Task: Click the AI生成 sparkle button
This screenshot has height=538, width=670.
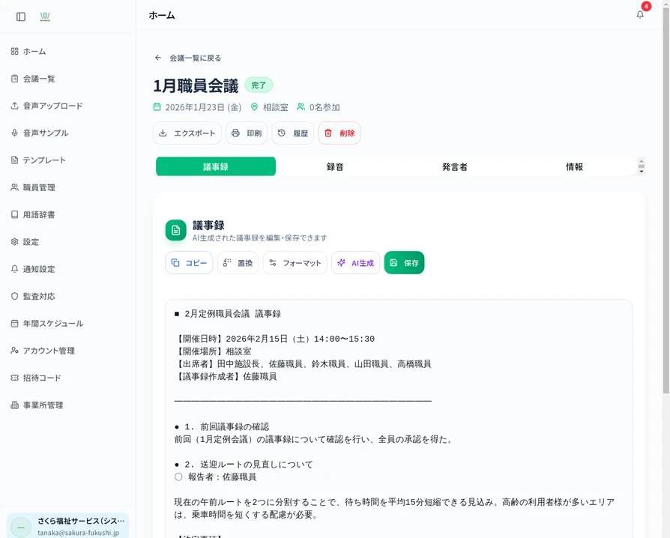Action: click(x=355, y=263)
